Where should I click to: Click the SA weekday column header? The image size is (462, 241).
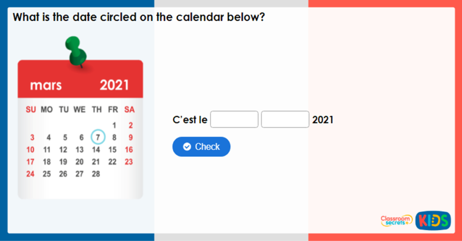pos(129,109)
